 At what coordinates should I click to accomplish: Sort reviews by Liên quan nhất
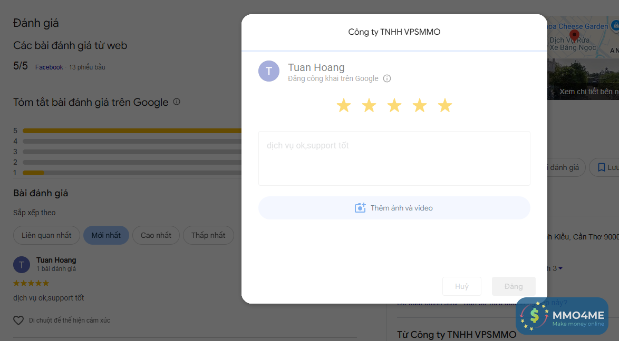pos(46,235)
